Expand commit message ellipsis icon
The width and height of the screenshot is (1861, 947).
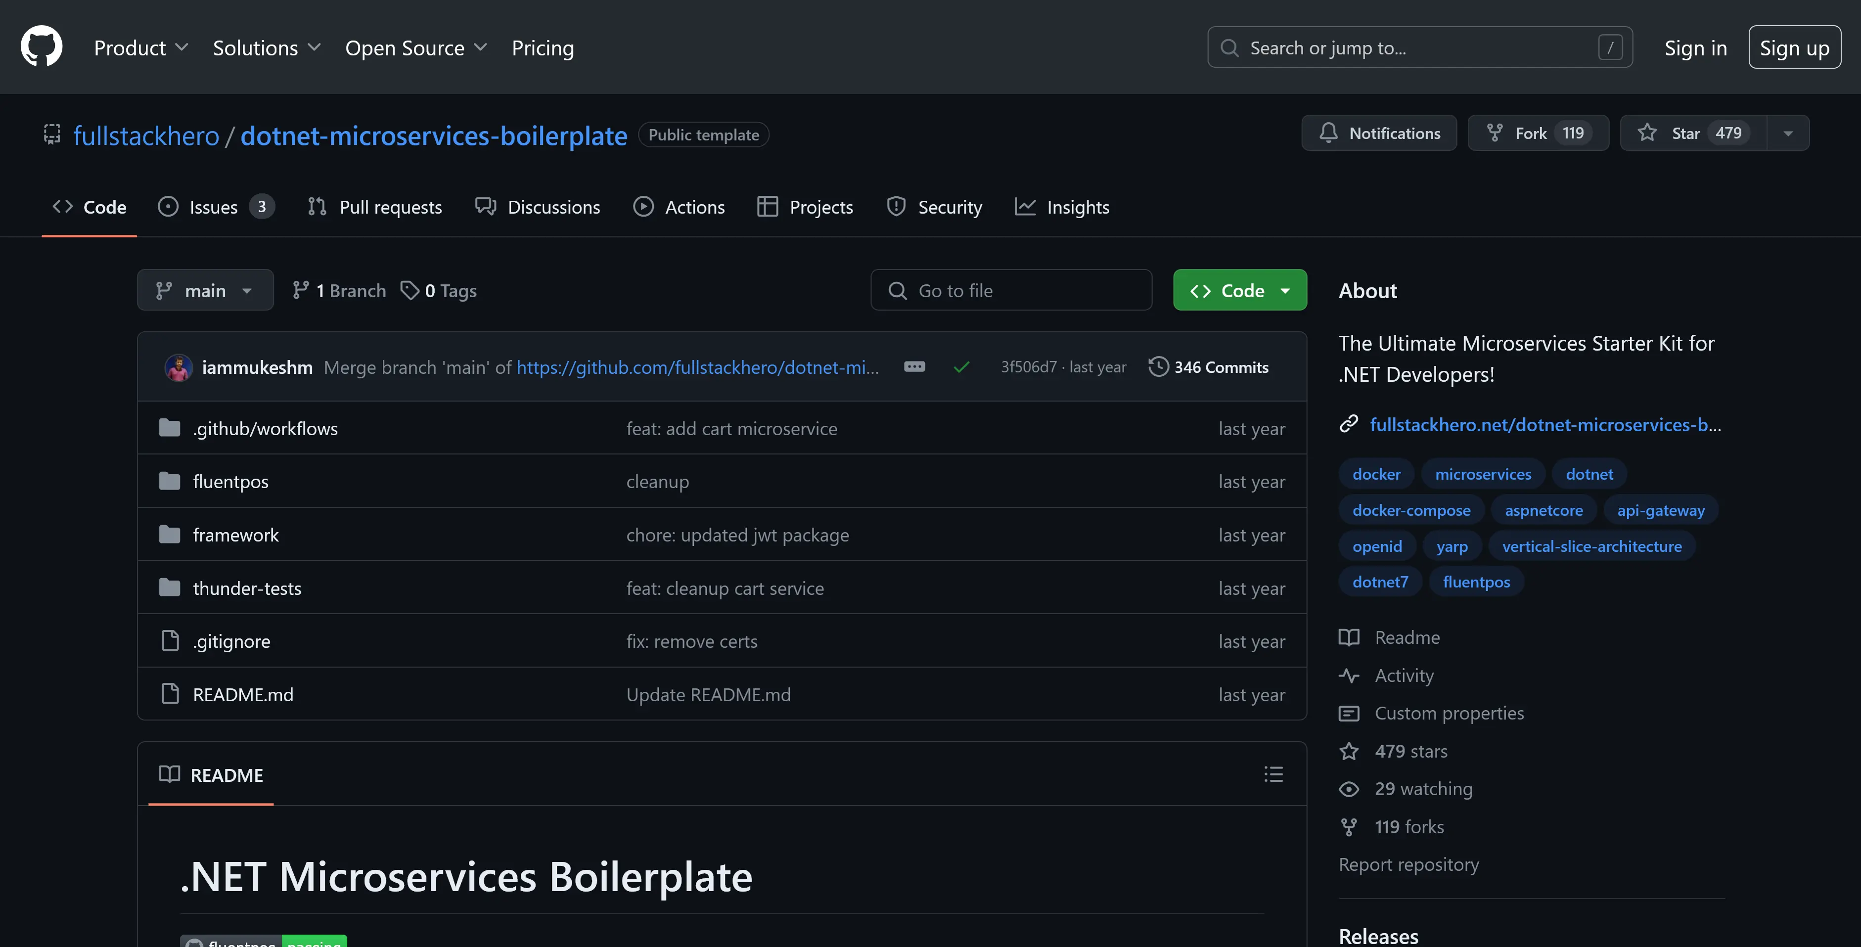click(914, 366)
